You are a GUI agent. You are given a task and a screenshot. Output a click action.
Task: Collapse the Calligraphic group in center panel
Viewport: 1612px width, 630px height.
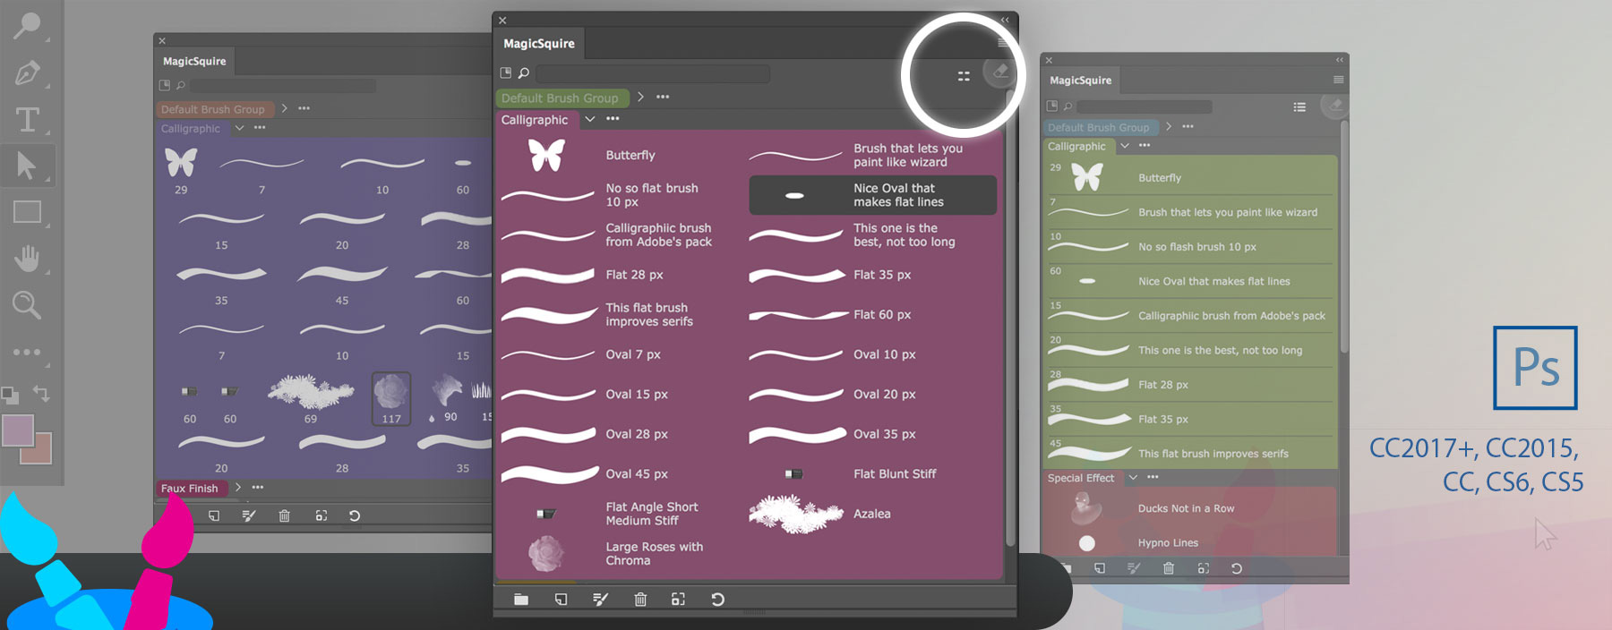coord(589,119)
